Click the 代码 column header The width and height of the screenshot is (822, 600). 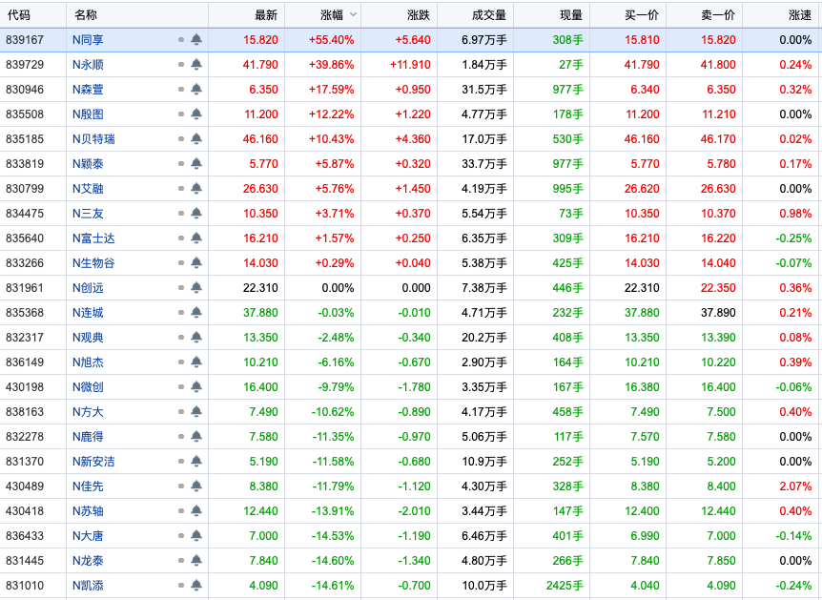(19, 14)
